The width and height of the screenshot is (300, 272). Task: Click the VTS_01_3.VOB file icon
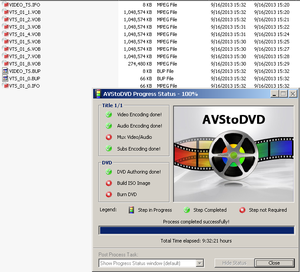5,26
